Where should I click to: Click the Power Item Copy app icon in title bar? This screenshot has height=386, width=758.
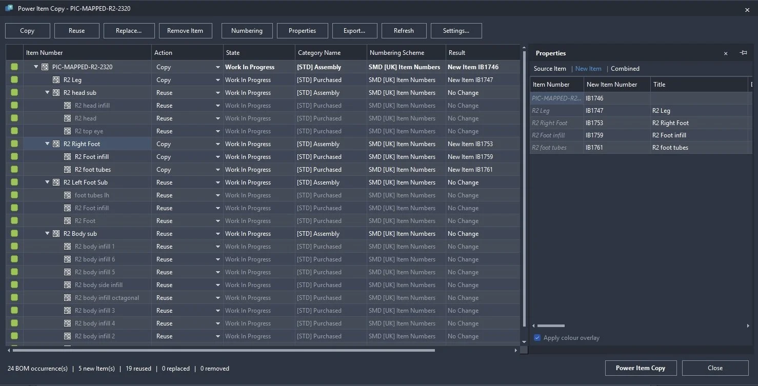pyautogui.click(x=9, y=8)
